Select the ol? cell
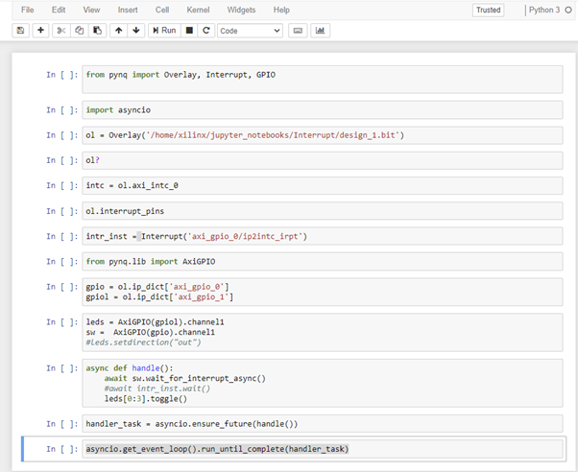The height and width of the screenshot is (472, 578). click(323, 160)
